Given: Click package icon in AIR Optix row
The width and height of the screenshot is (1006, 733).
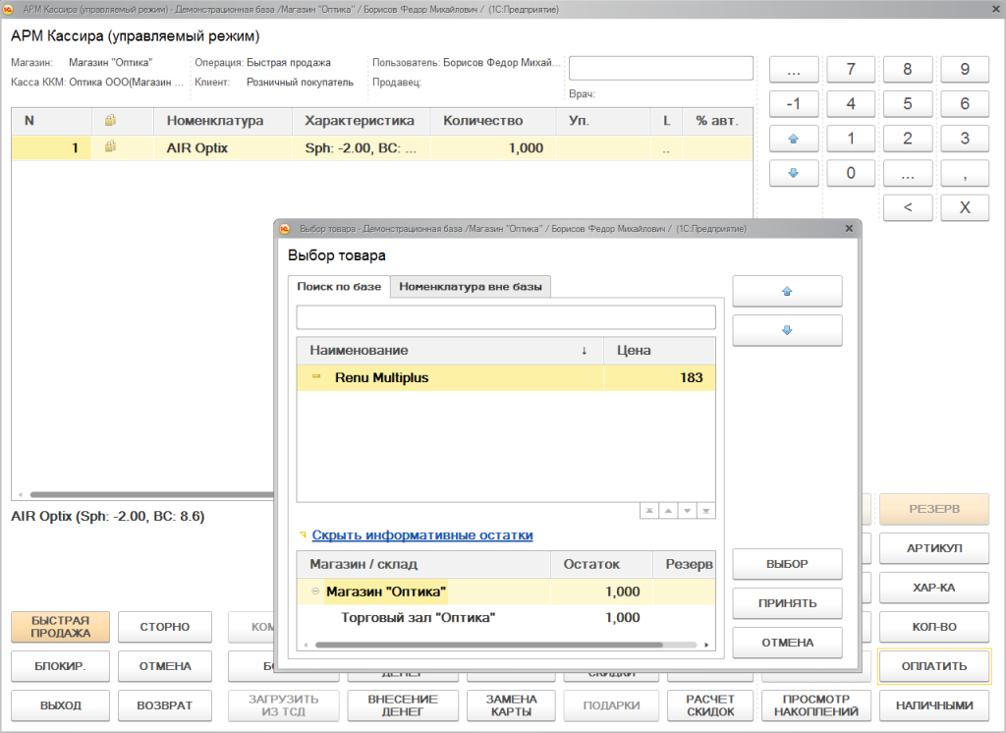Looking at the screenshot, I should pos(111,147).
